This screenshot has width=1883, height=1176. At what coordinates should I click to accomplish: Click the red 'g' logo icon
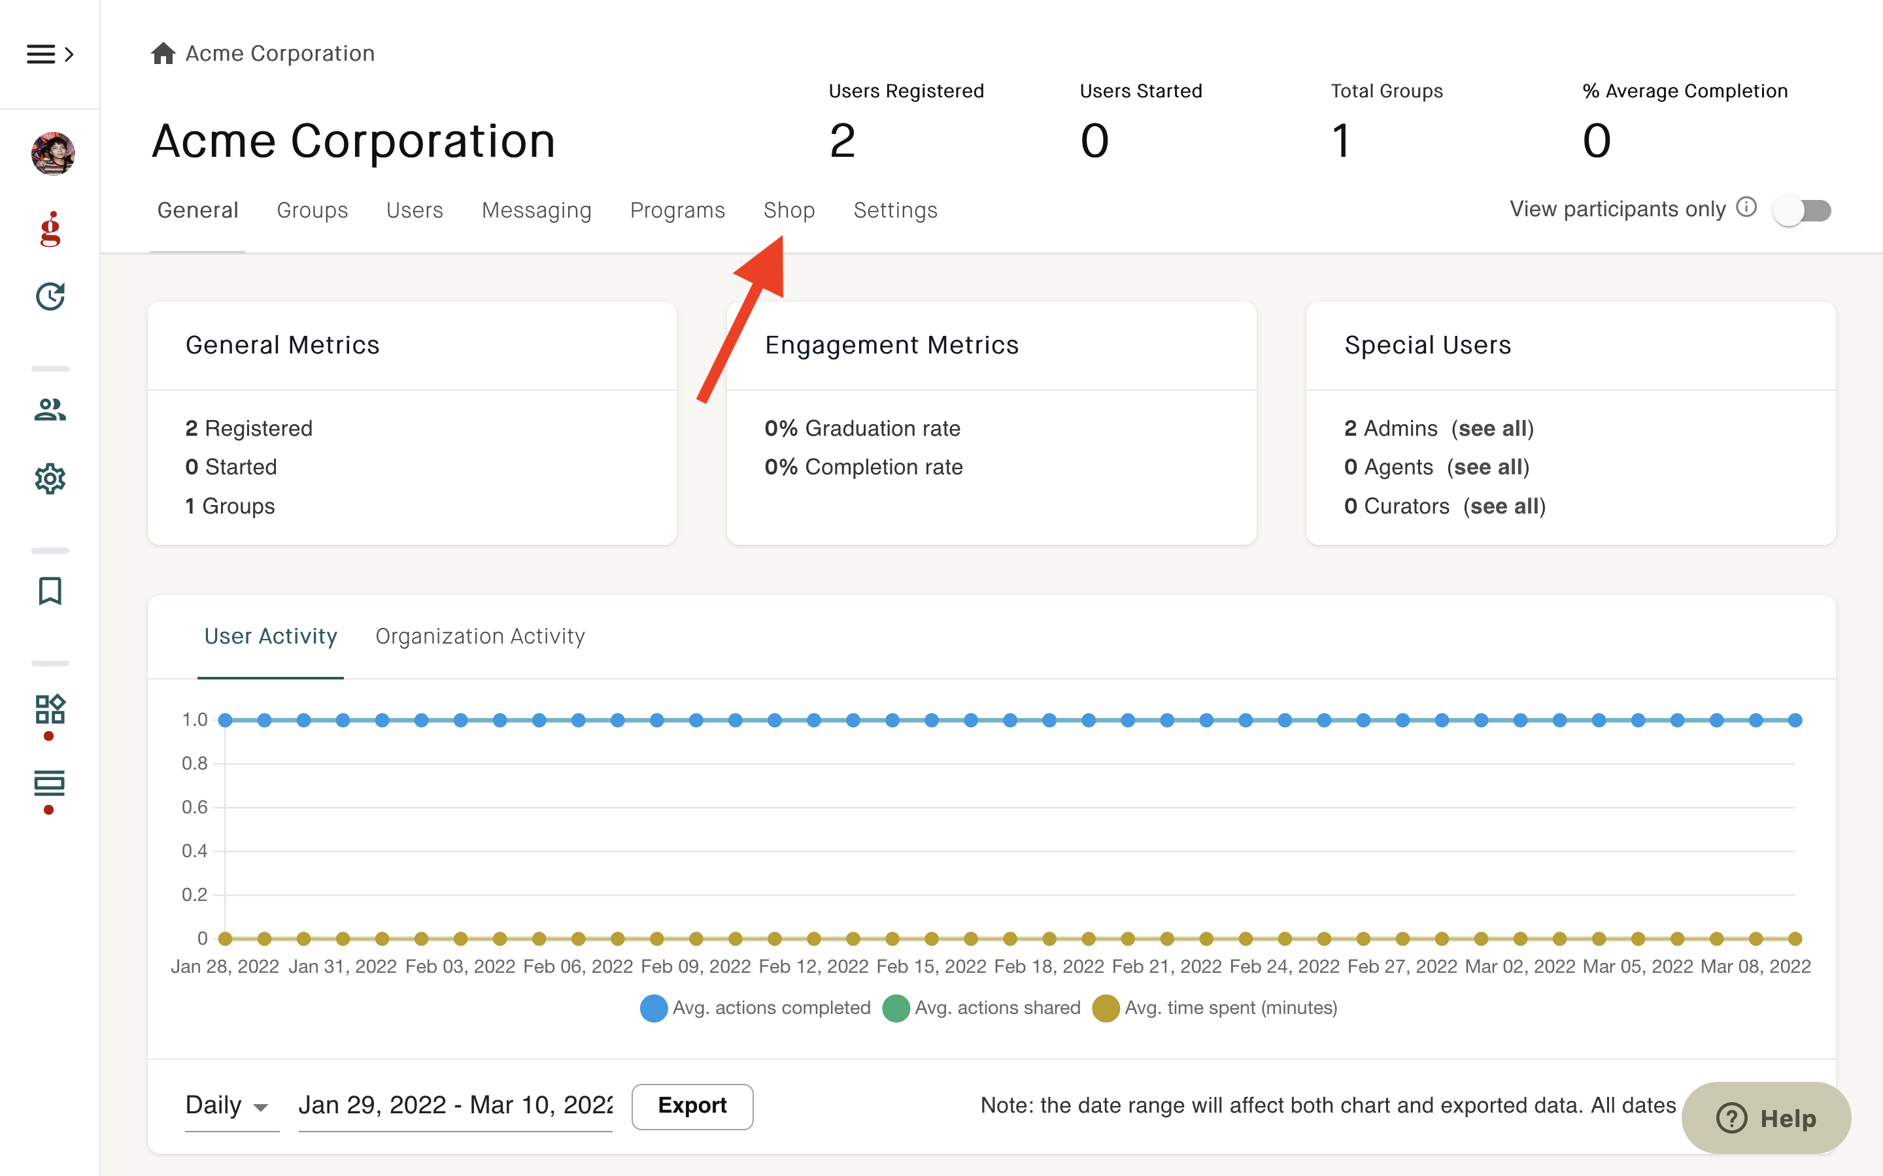click(50, 229)
